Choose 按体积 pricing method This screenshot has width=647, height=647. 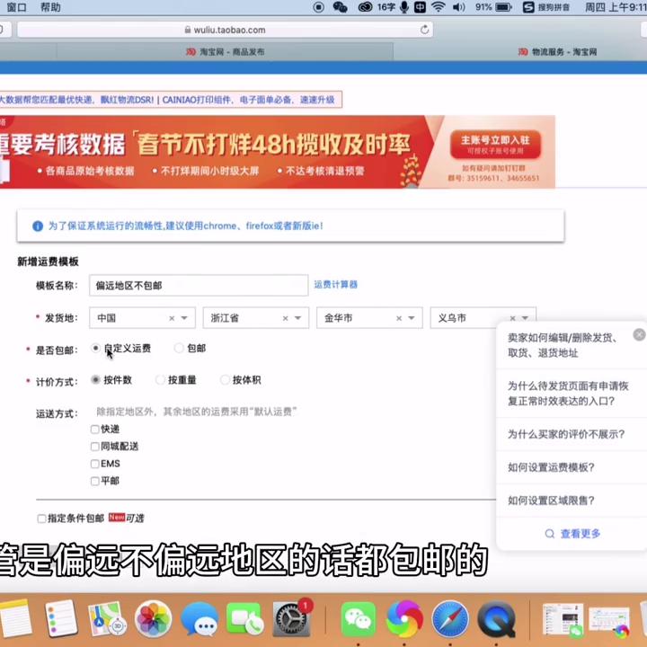pos(225,379)
